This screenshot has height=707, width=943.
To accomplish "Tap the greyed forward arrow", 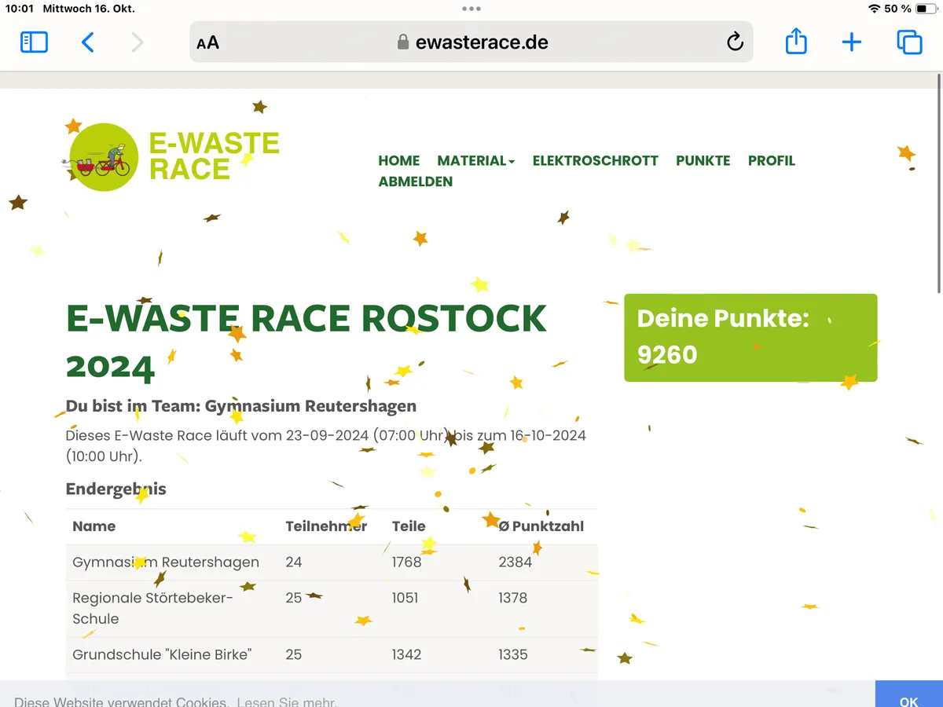I will pyautogui.click(x=138, y=42).
